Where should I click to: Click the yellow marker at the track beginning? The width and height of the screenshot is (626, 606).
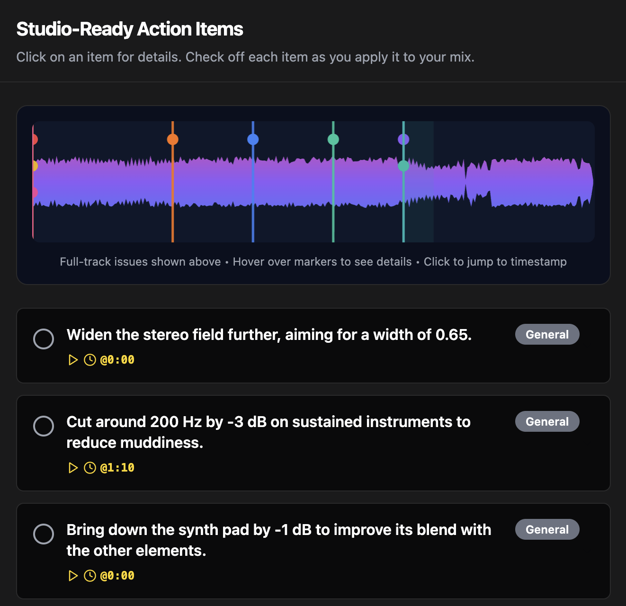point(34,167)
